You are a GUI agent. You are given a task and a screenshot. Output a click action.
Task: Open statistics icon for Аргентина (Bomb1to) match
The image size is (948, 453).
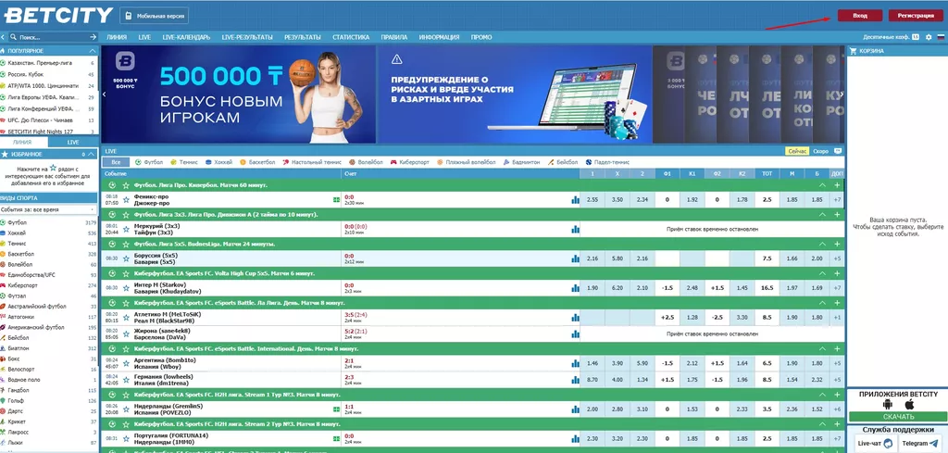pos(575,363)
